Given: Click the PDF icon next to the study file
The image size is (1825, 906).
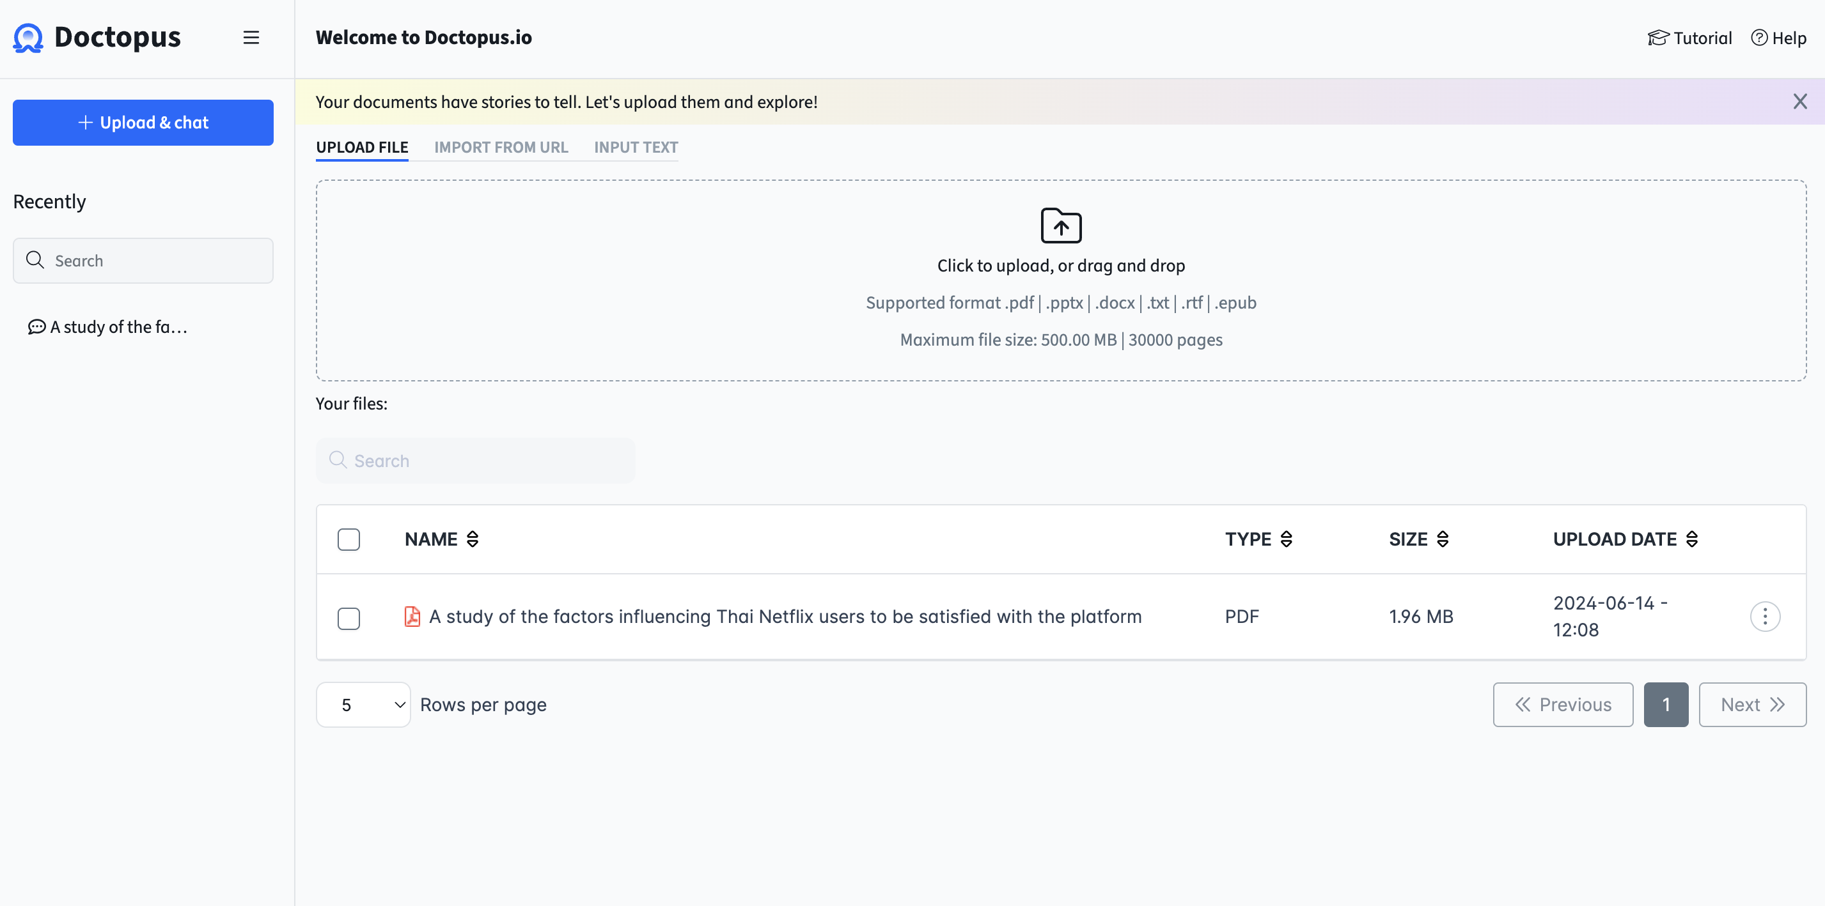Looking at the screenshot, I should [412, 617].
